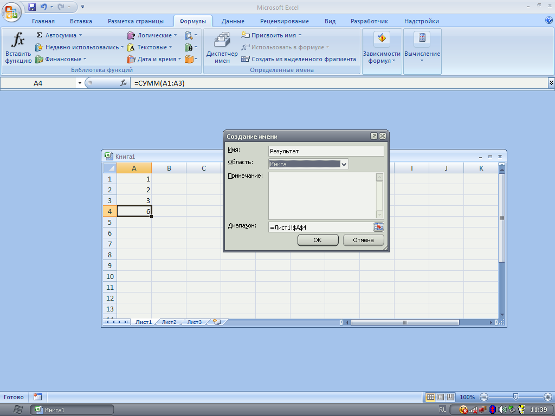
Task: Click the zoom slider handle
Action: click(516, 397)
